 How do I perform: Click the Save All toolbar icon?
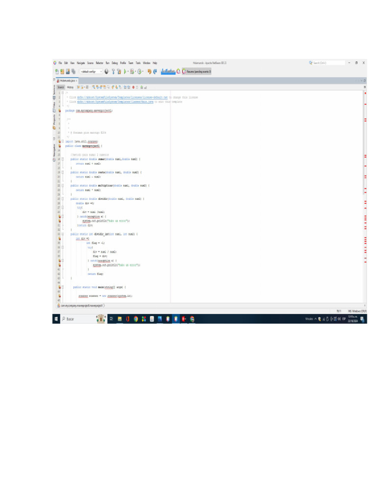74,71
